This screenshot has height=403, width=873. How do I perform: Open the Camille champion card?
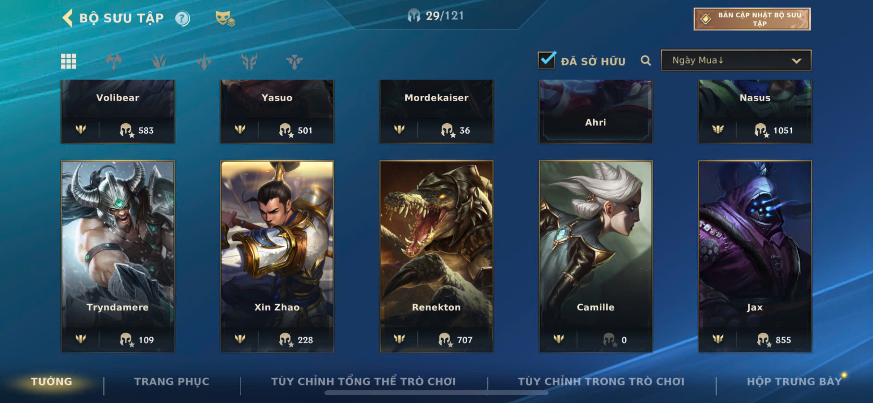(595, 256)
